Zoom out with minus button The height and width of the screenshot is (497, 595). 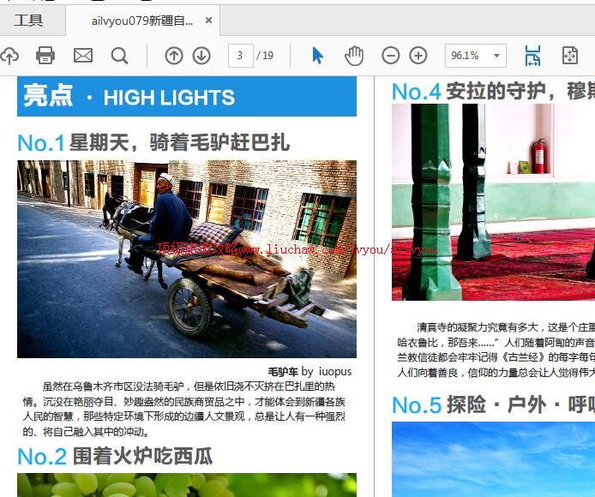click(x=390, y=56)
